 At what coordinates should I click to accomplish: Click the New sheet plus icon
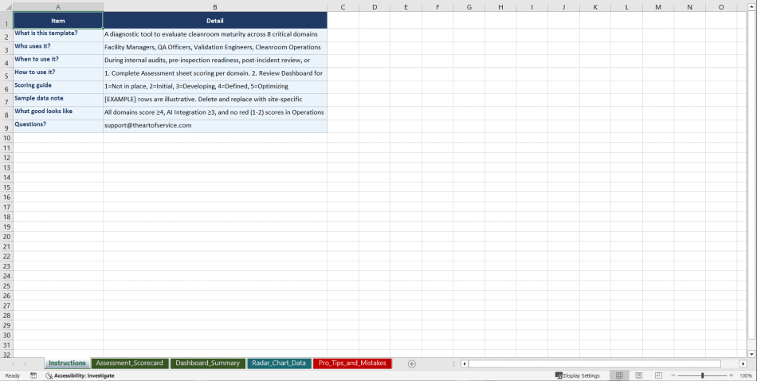click(412, 363)
